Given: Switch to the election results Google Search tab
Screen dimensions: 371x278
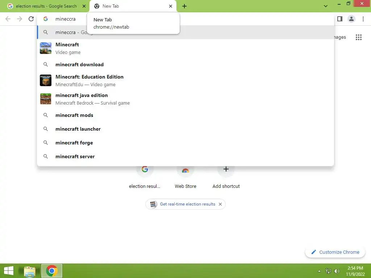Looking at the screenshot, I should (46, 6).
